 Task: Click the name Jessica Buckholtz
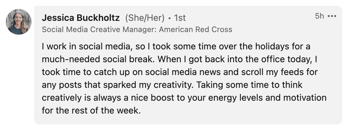tap(81, 18)
